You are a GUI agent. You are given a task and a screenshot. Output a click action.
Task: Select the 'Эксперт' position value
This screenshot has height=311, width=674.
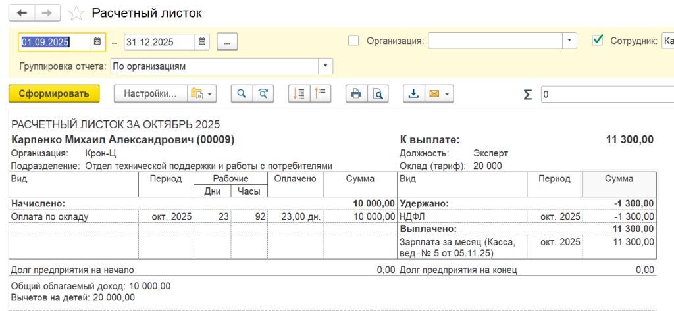[490, 153]
